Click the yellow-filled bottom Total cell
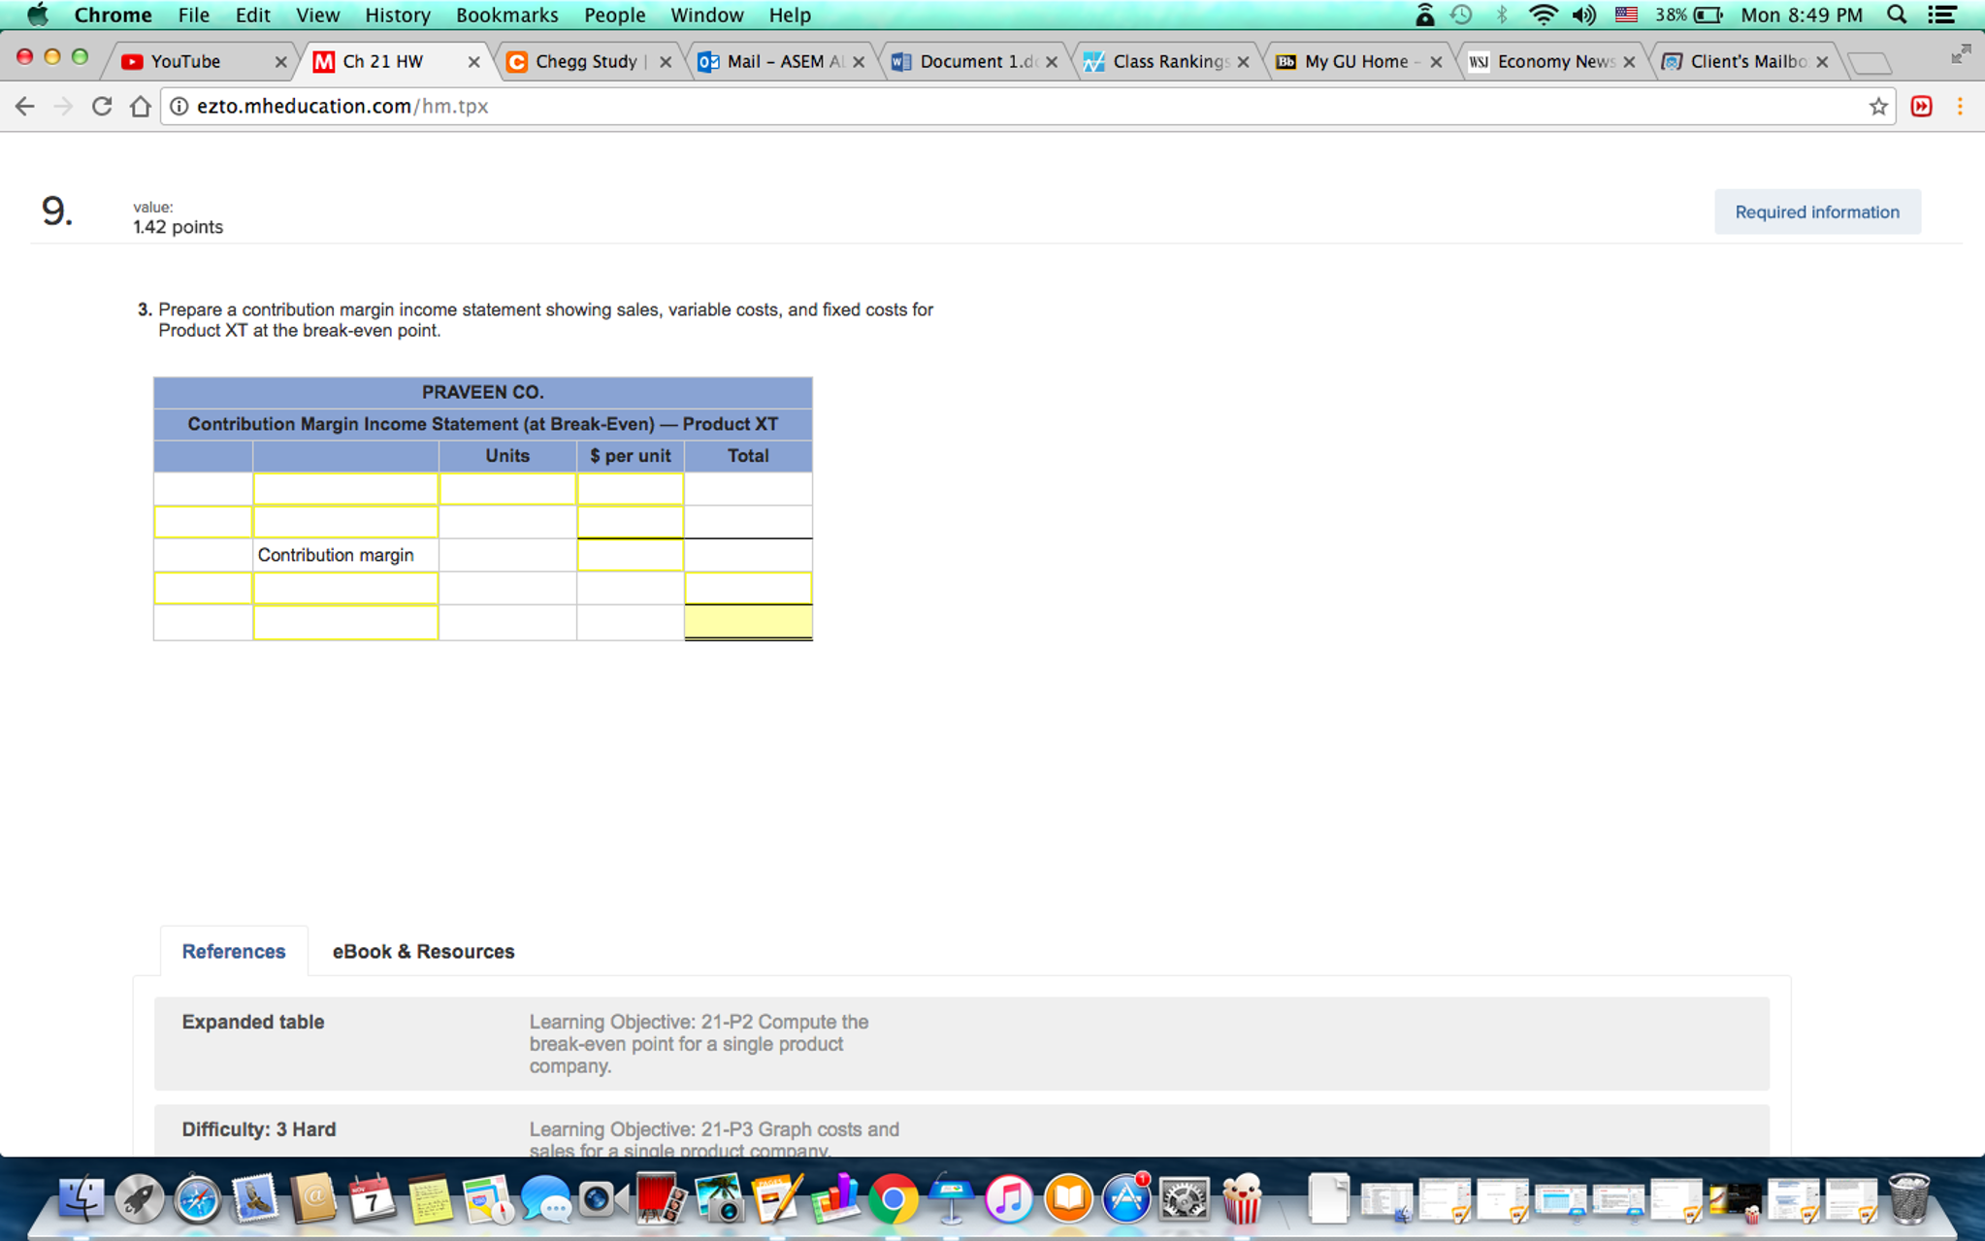This screenshot has width=1985, height=1241. coord(748,622)
